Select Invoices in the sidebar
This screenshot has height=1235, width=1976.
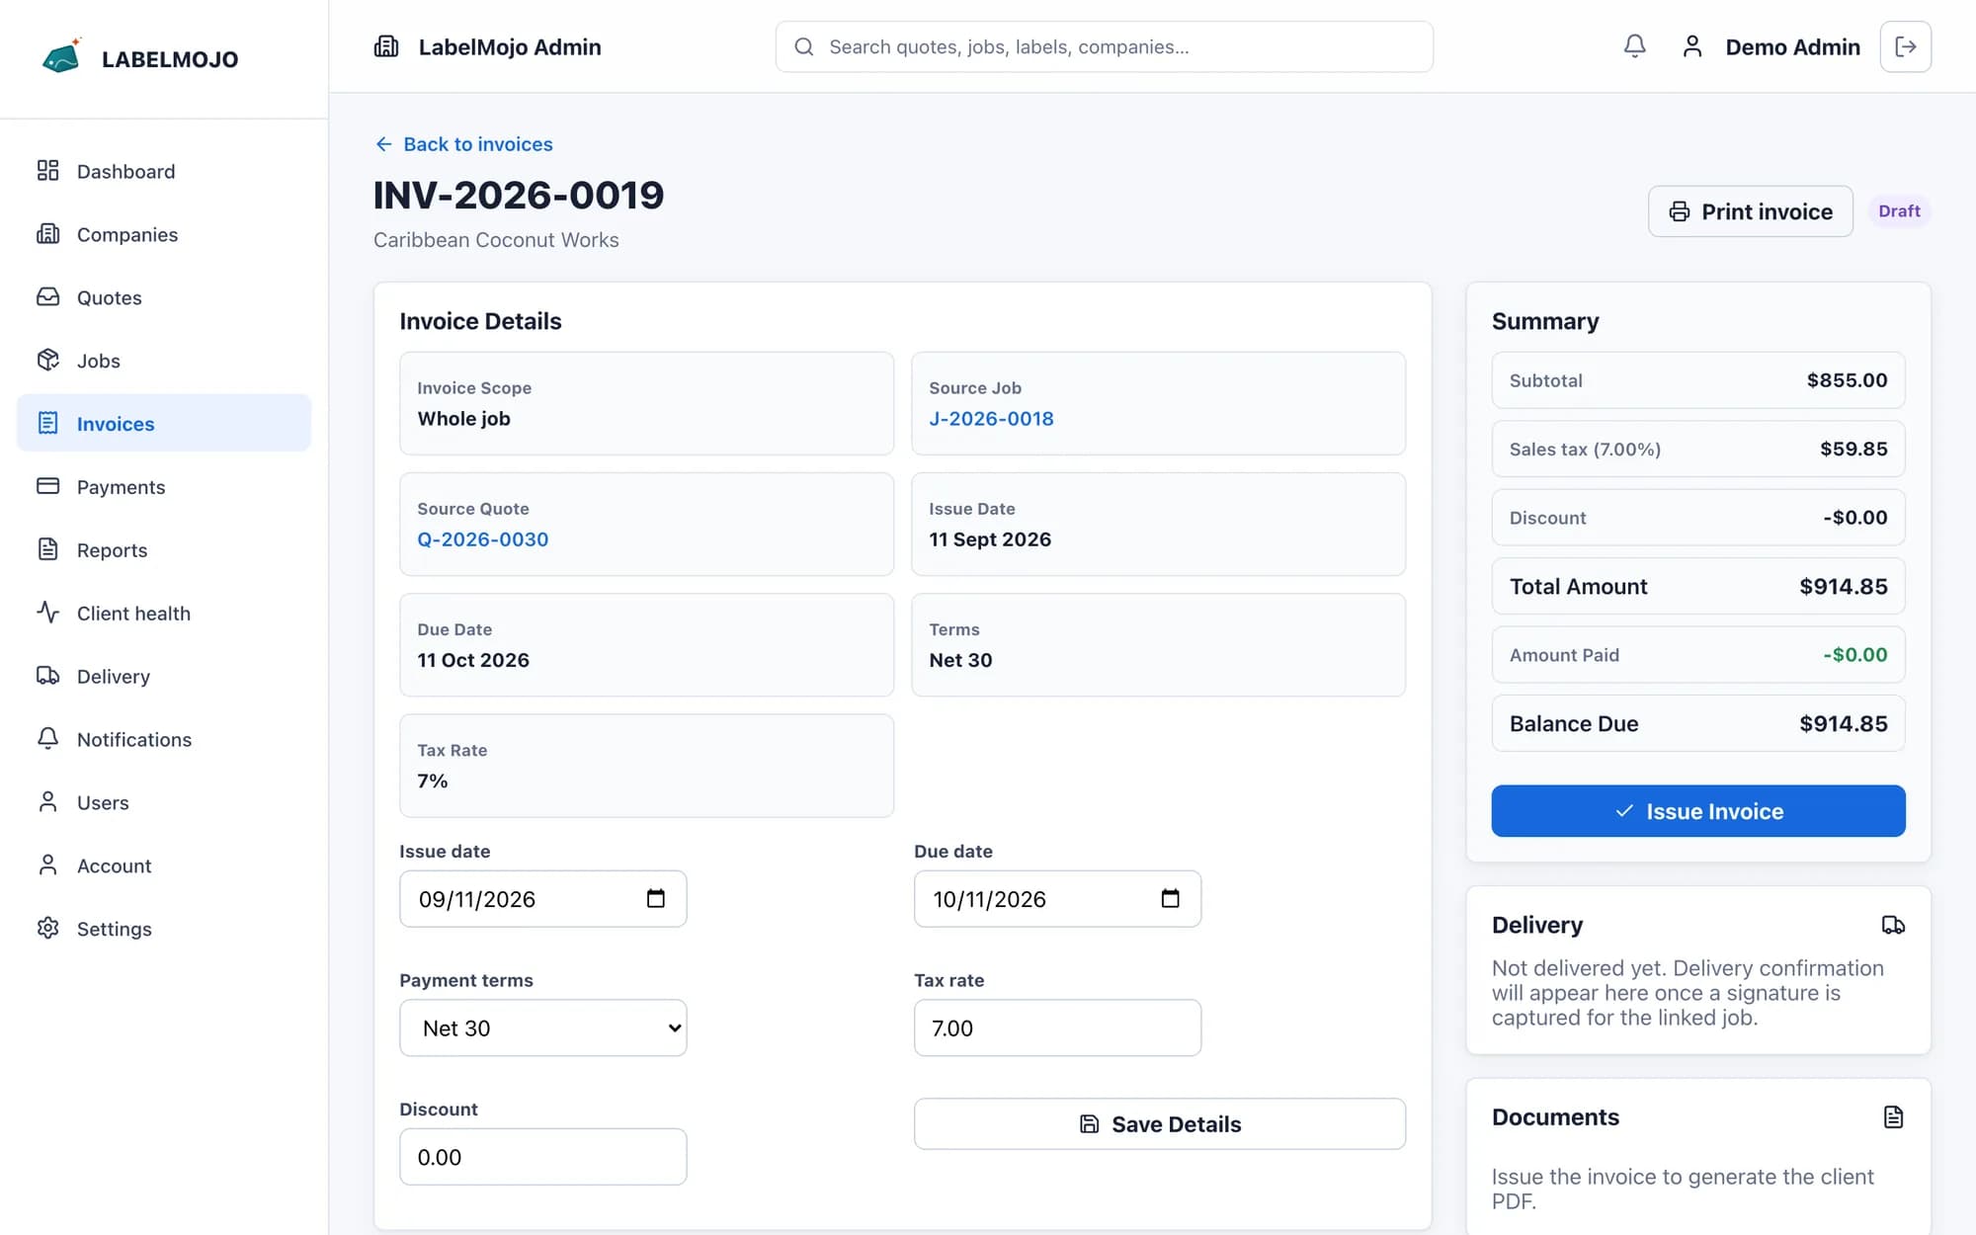click(x=164, y=423)
